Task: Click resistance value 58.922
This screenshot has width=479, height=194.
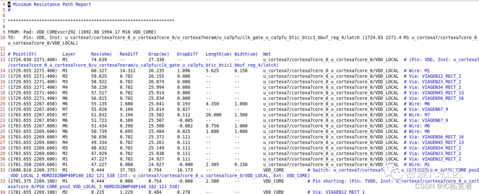Action: tap(99, 82)
